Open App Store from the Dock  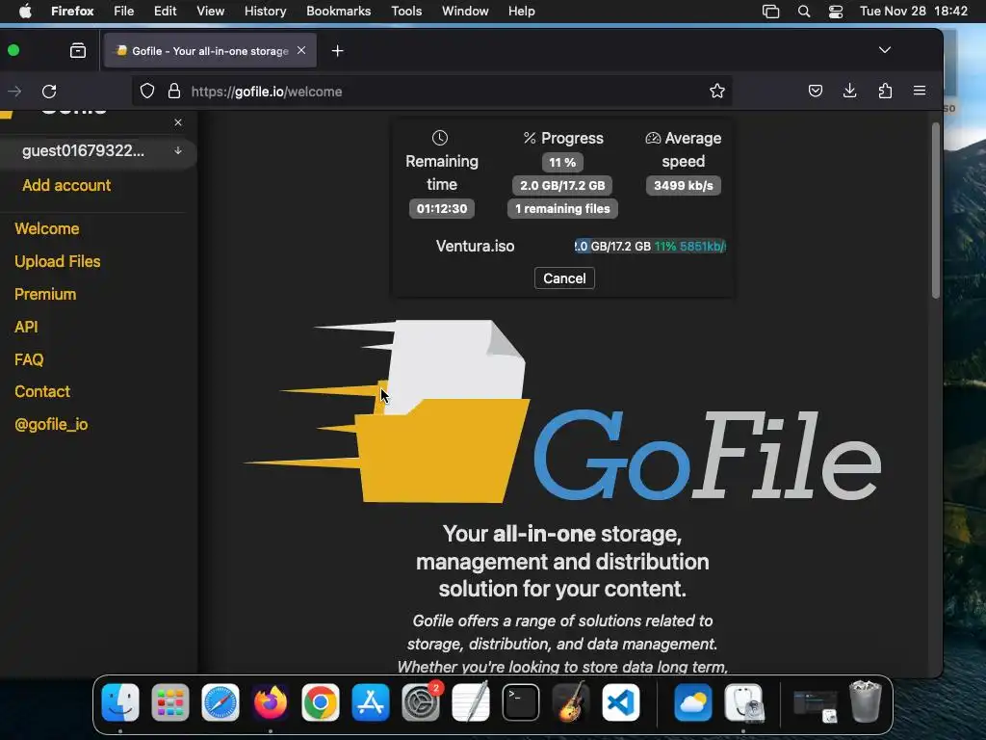[371, 702]
